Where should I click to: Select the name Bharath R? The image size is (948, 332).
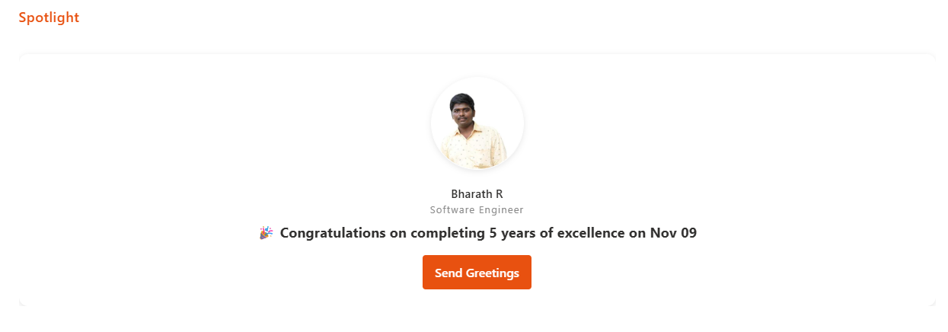477,193
